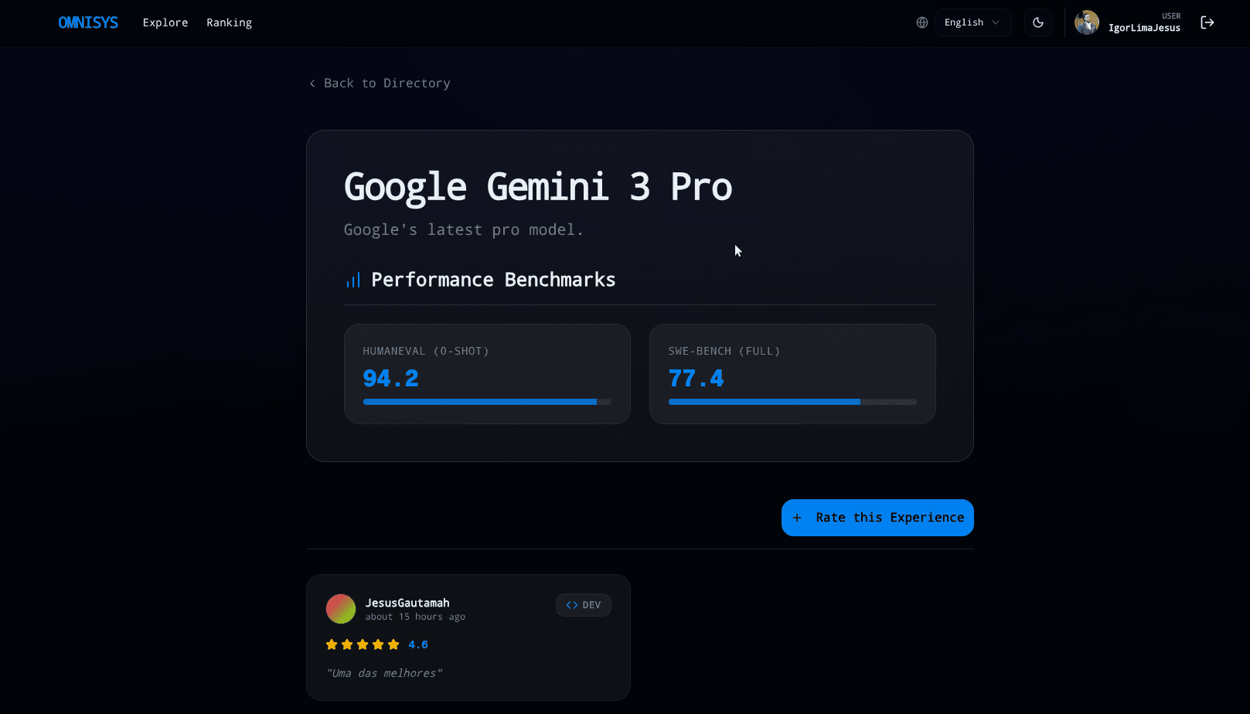The height and width of the screenshot is (714, 1250).
Task: Click the plus icon on Rate this Experience
Action: (797, 518)
